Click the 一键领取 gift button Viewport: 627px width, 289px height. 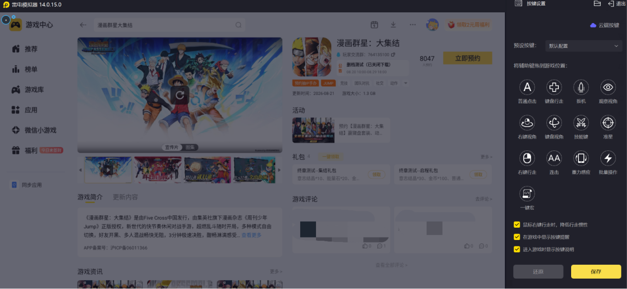coord(331,157)
